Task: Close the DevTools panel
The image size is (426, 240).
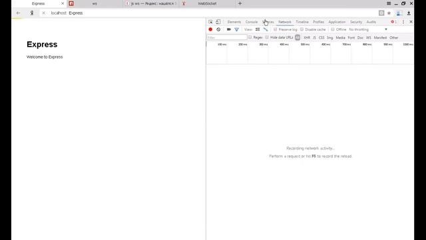Action: [411, 22]
